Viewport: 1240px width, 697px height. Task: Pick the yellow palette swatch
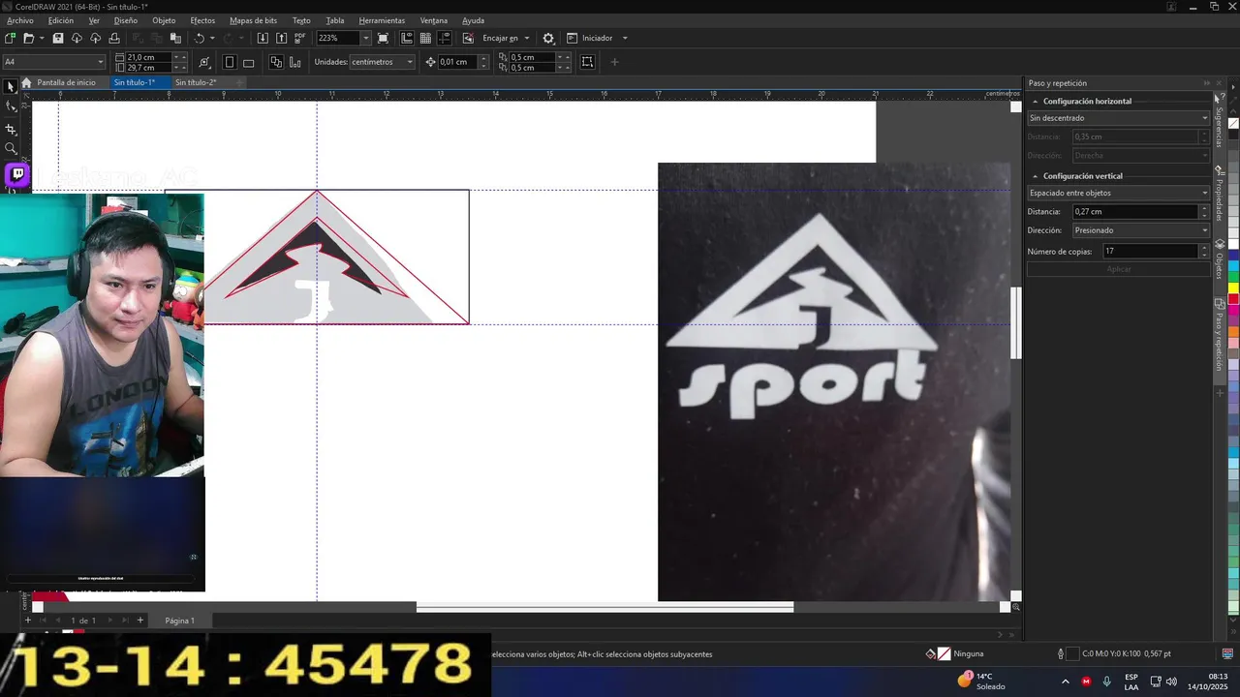tap(1233, 288)
